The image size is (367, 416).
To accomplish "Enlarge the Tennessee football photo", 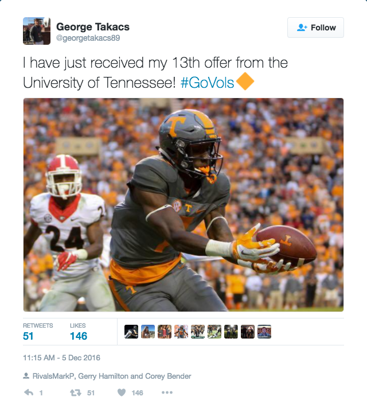I will [183, 205].
